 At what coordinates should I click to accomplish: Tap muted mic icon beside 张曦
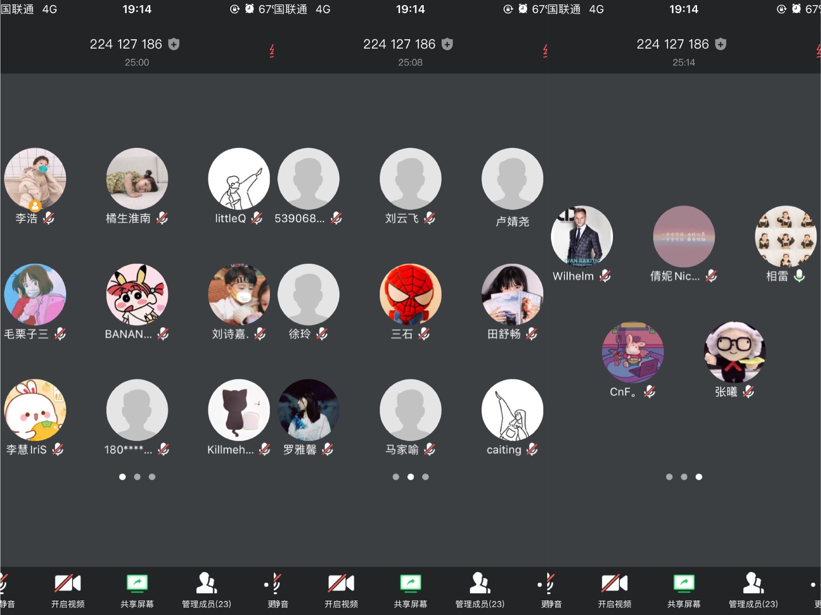click(x=748, y=391)
